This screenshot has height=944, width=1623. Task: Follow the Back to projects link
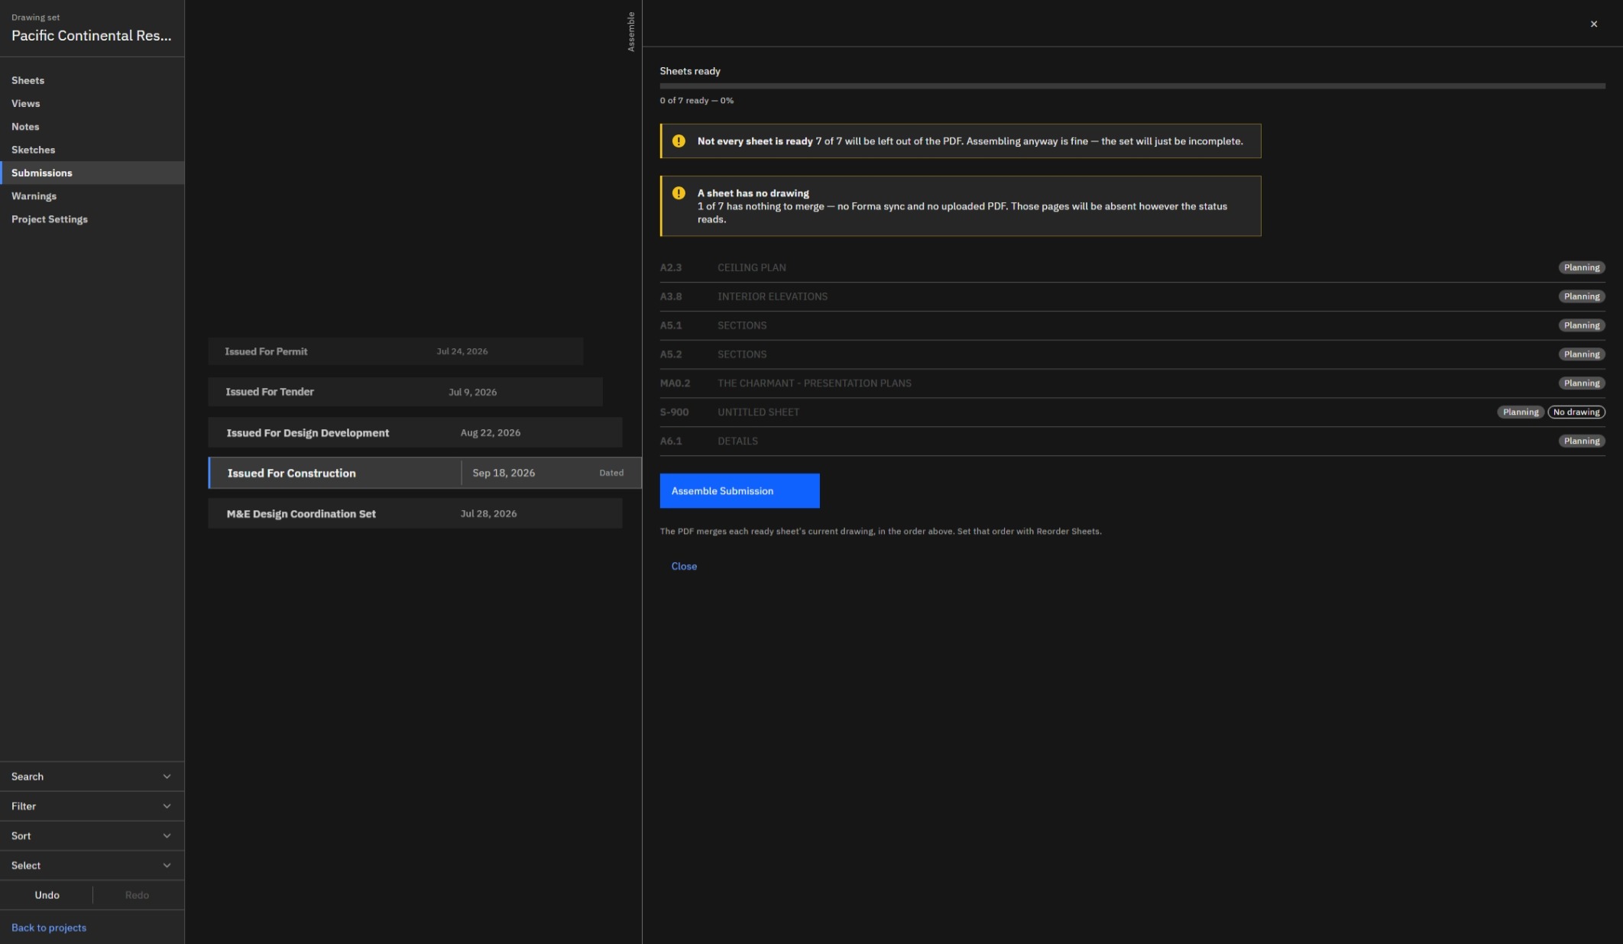[49, 928]
